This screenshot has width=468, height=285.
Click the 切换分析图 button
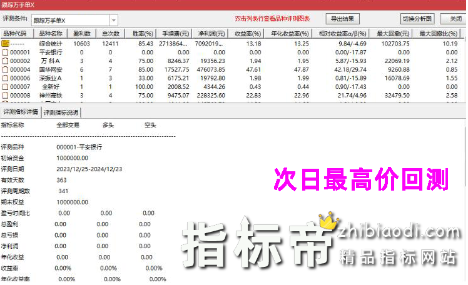point(417,19)
